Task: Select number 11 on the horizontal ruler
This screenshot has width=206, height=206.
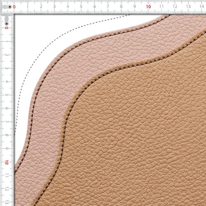Action: point(162,7)
